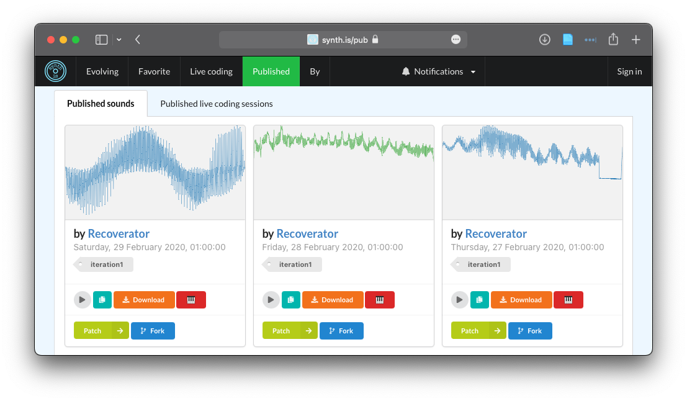This screenshot has width=687, height=401.
Task: Open a new tab with plus icon
Action: 635,40
